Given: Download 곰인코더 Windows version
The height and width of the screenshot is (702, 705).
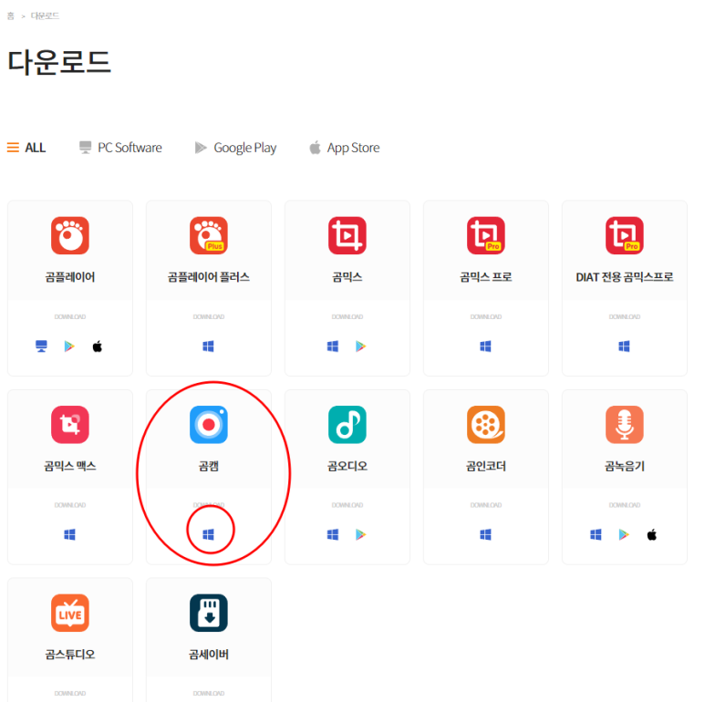Looking at the screenshot, I should coord(485,534).
